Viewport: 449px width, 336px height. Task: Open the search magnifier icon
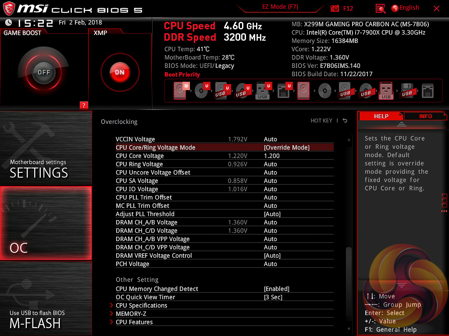[380, 9]
